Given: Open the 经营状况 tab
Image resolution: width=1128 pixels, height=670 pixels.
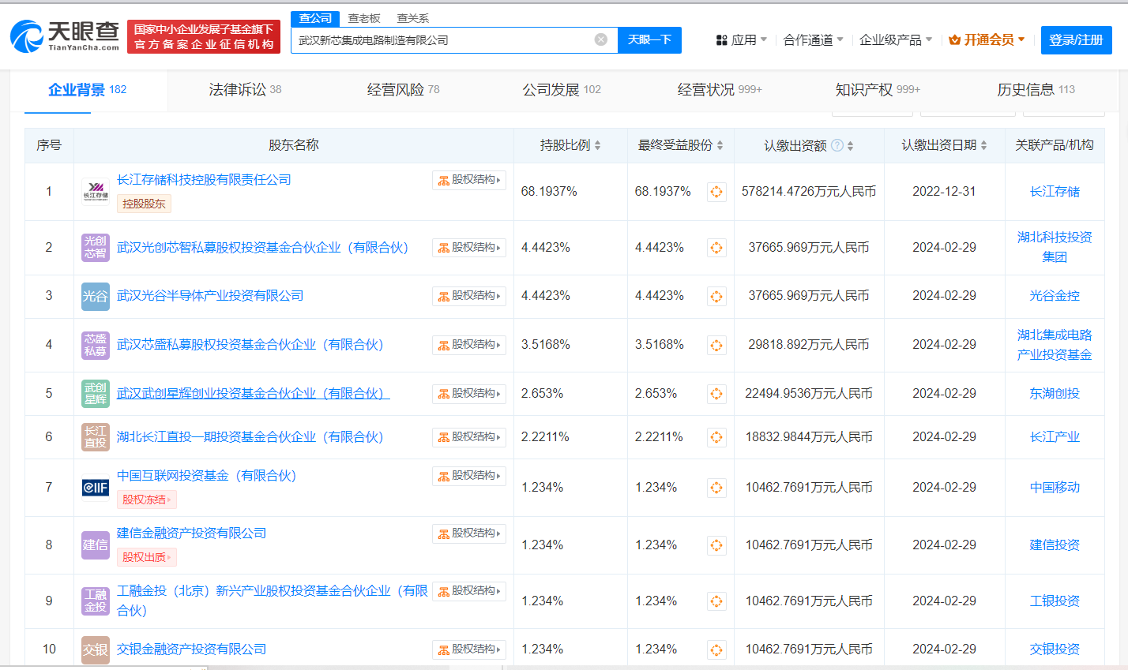Looking at the screenshot, I should tap(720, 90).
